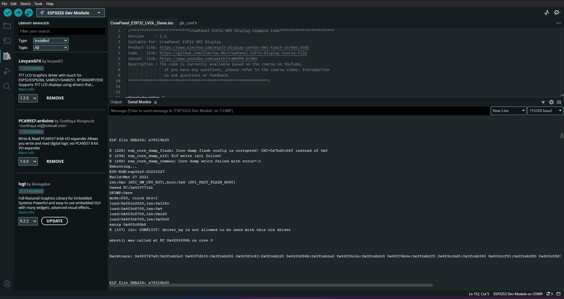Open the elecrow.com product link
This screenshot has height=299, width=564.
(234, 48)
